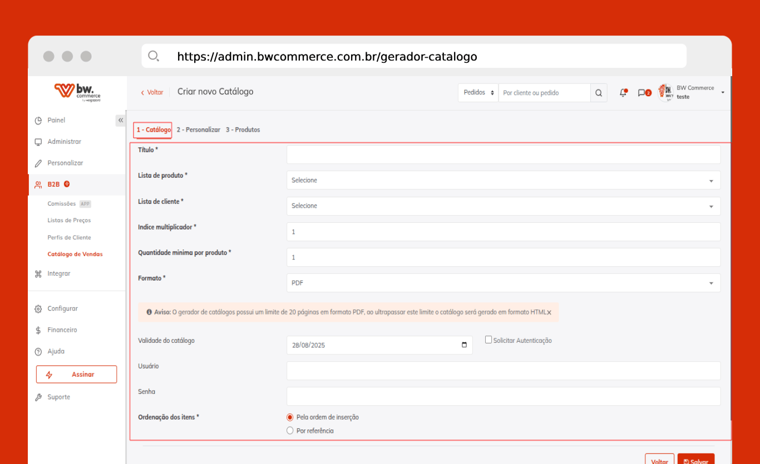Open the Formato dropdown showing PDF

point(504,283)
